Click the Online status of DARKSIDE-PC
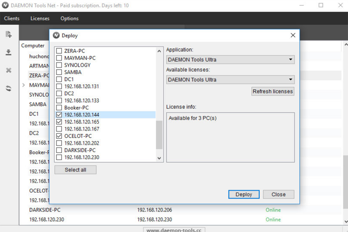Image resolution: width=348 pixels, height=232 pixels. coord(273,210)
